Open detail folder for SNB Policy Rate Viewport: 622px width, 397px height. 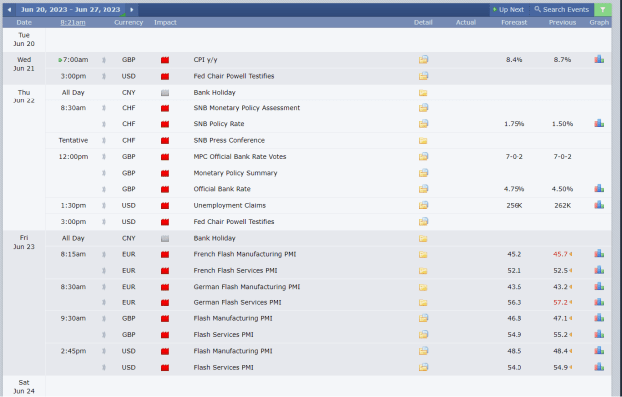(x=423, y=124)
